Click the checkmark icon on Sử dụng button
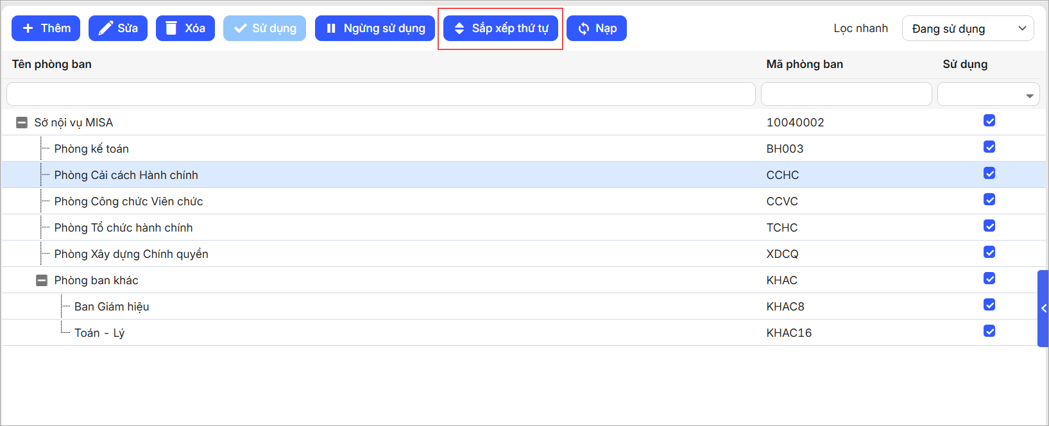 [240, 28]
